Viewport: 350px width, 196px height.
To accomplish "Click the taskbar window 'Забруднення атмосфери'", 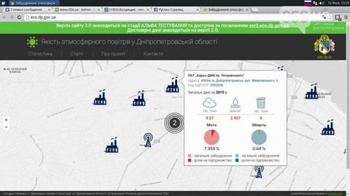I will [34, 3].
